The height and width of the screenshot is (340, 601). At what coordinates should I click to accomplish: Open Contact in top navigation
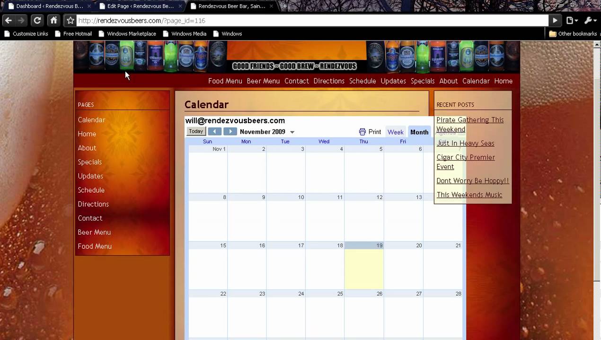click(x=297, y=81)
